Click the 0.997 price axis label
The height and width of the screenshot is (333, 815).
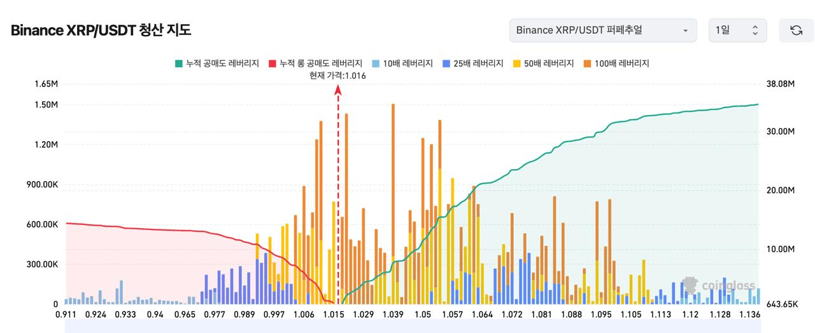click(x=274, y=314)
